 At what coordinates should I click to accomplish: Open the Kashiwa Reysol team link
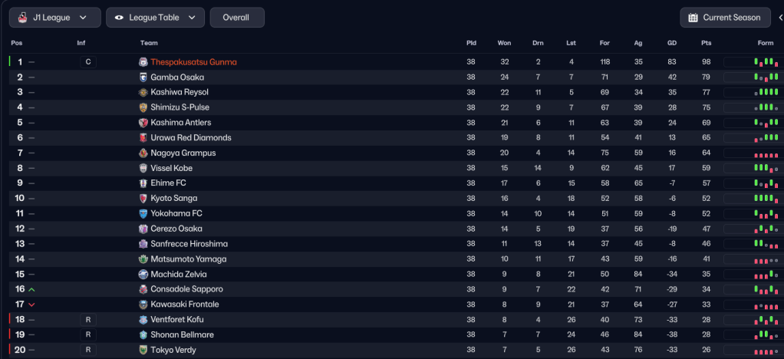(180, 92)
